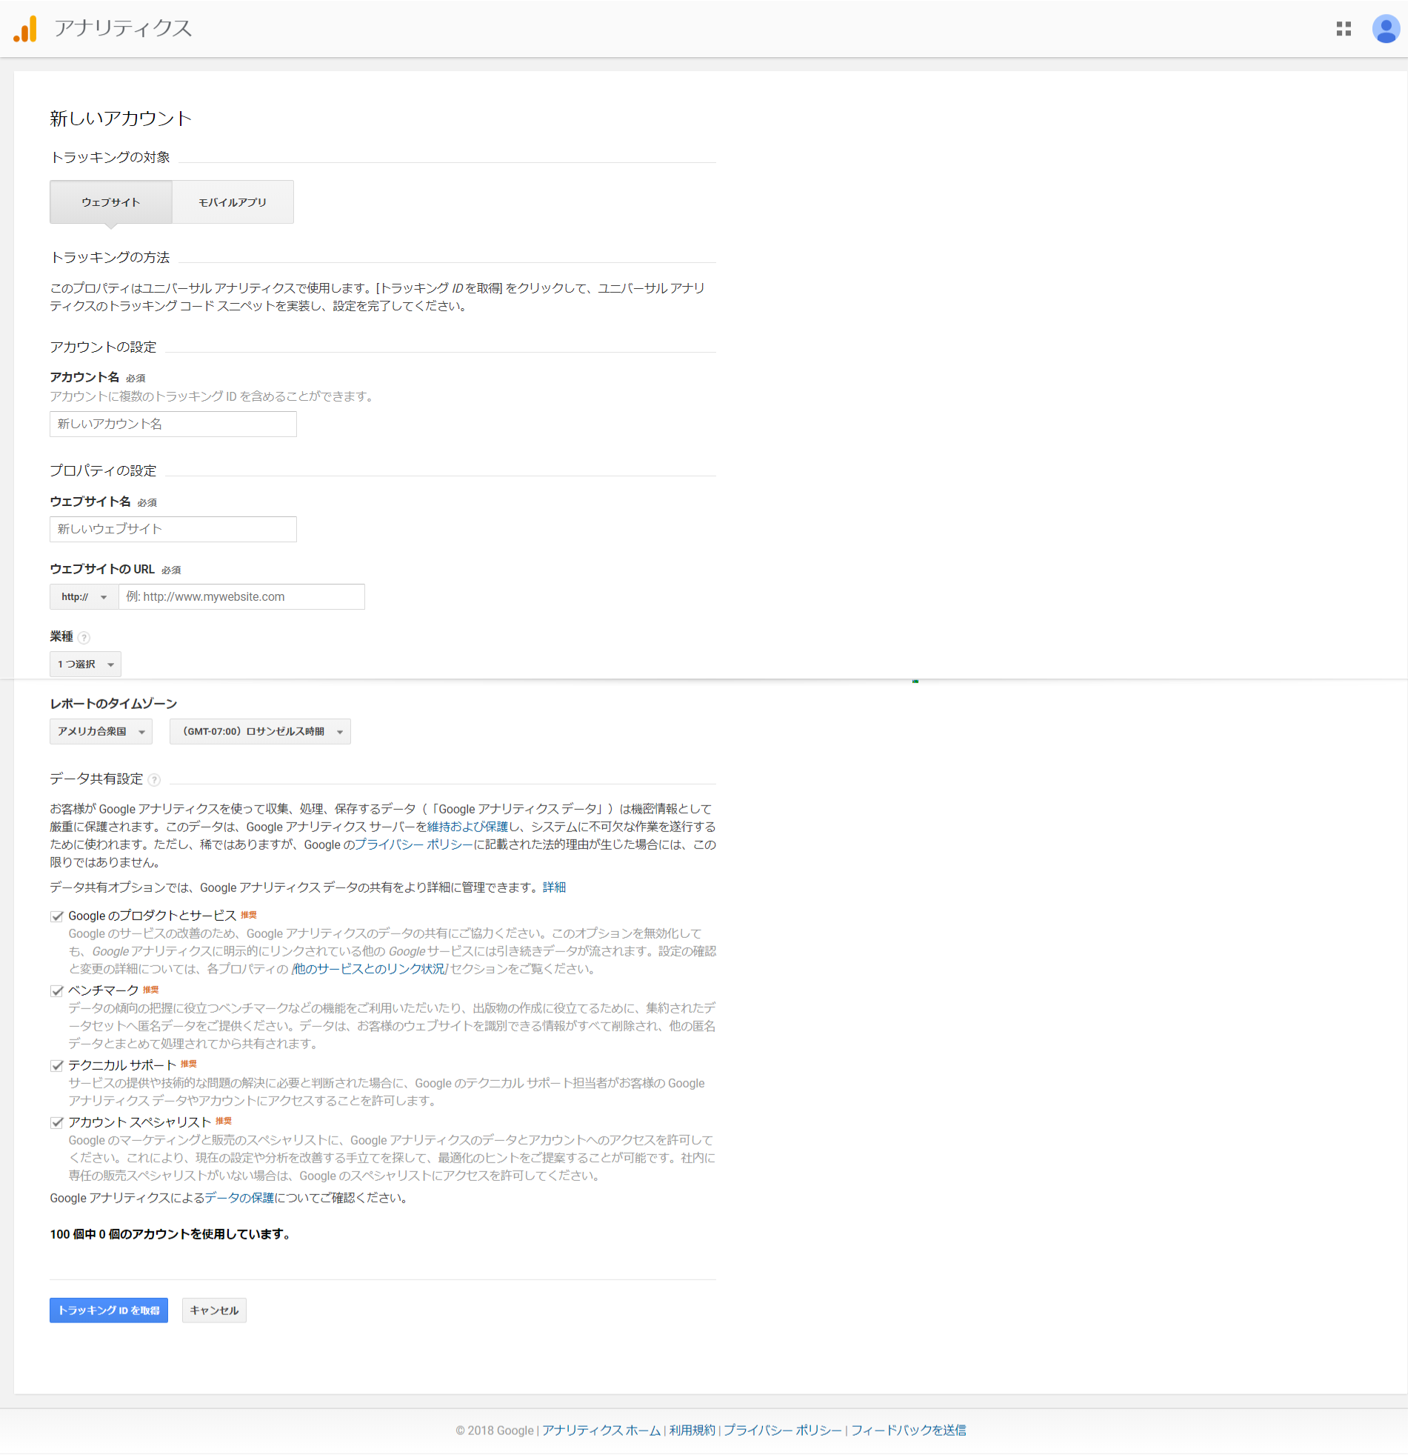The height and width of the screenshot is (1455, 1422).
Task: Click the ウェブサイトの URL label
Action: tap(102, 569)
